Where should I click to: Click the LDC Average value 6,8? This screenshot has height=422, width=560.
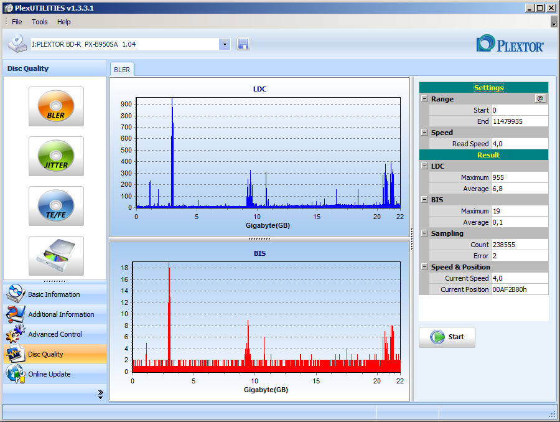(x=520, y=189)
